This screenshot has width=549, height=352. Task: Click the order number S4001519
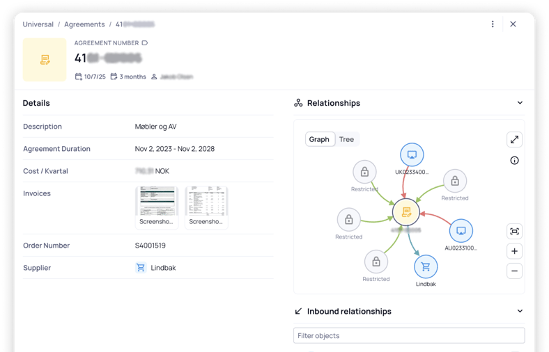pos(150,246)
